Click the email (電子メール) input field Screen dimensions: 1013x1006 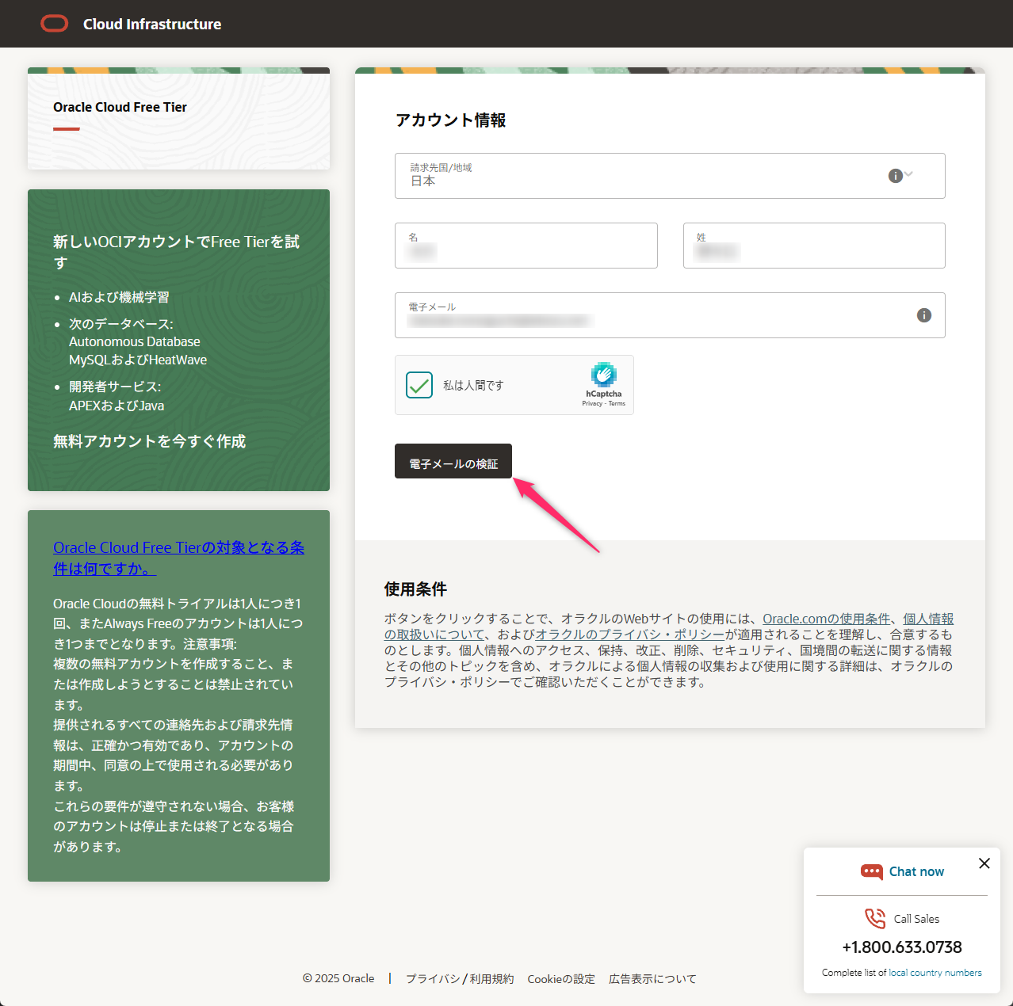pos(670,315)
